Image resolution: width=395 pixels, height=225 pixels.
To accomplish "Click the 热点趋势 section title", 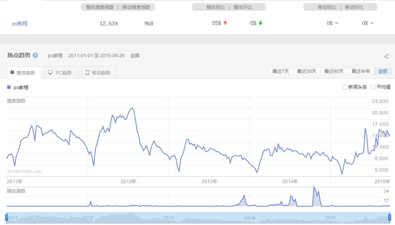I will pyautogui.click(x=19, y=55).
